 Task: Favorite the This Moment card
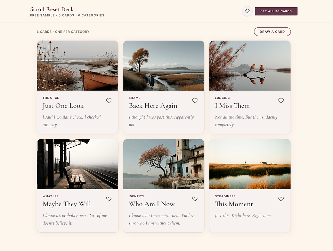click(281, 199)
